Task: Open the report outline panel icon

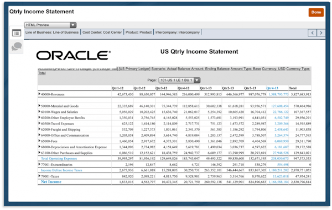Action: (17, 33)
